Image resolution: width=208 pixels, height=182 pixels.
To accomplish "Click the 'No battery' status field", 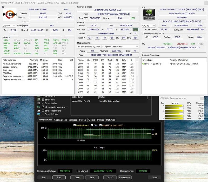I will click(65, 171).
